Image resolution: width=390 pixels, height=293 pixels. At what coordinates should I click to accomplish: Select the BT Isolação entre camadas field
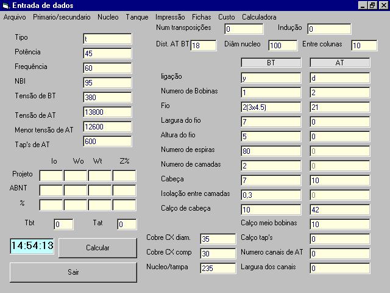click(x=271, y=195)
